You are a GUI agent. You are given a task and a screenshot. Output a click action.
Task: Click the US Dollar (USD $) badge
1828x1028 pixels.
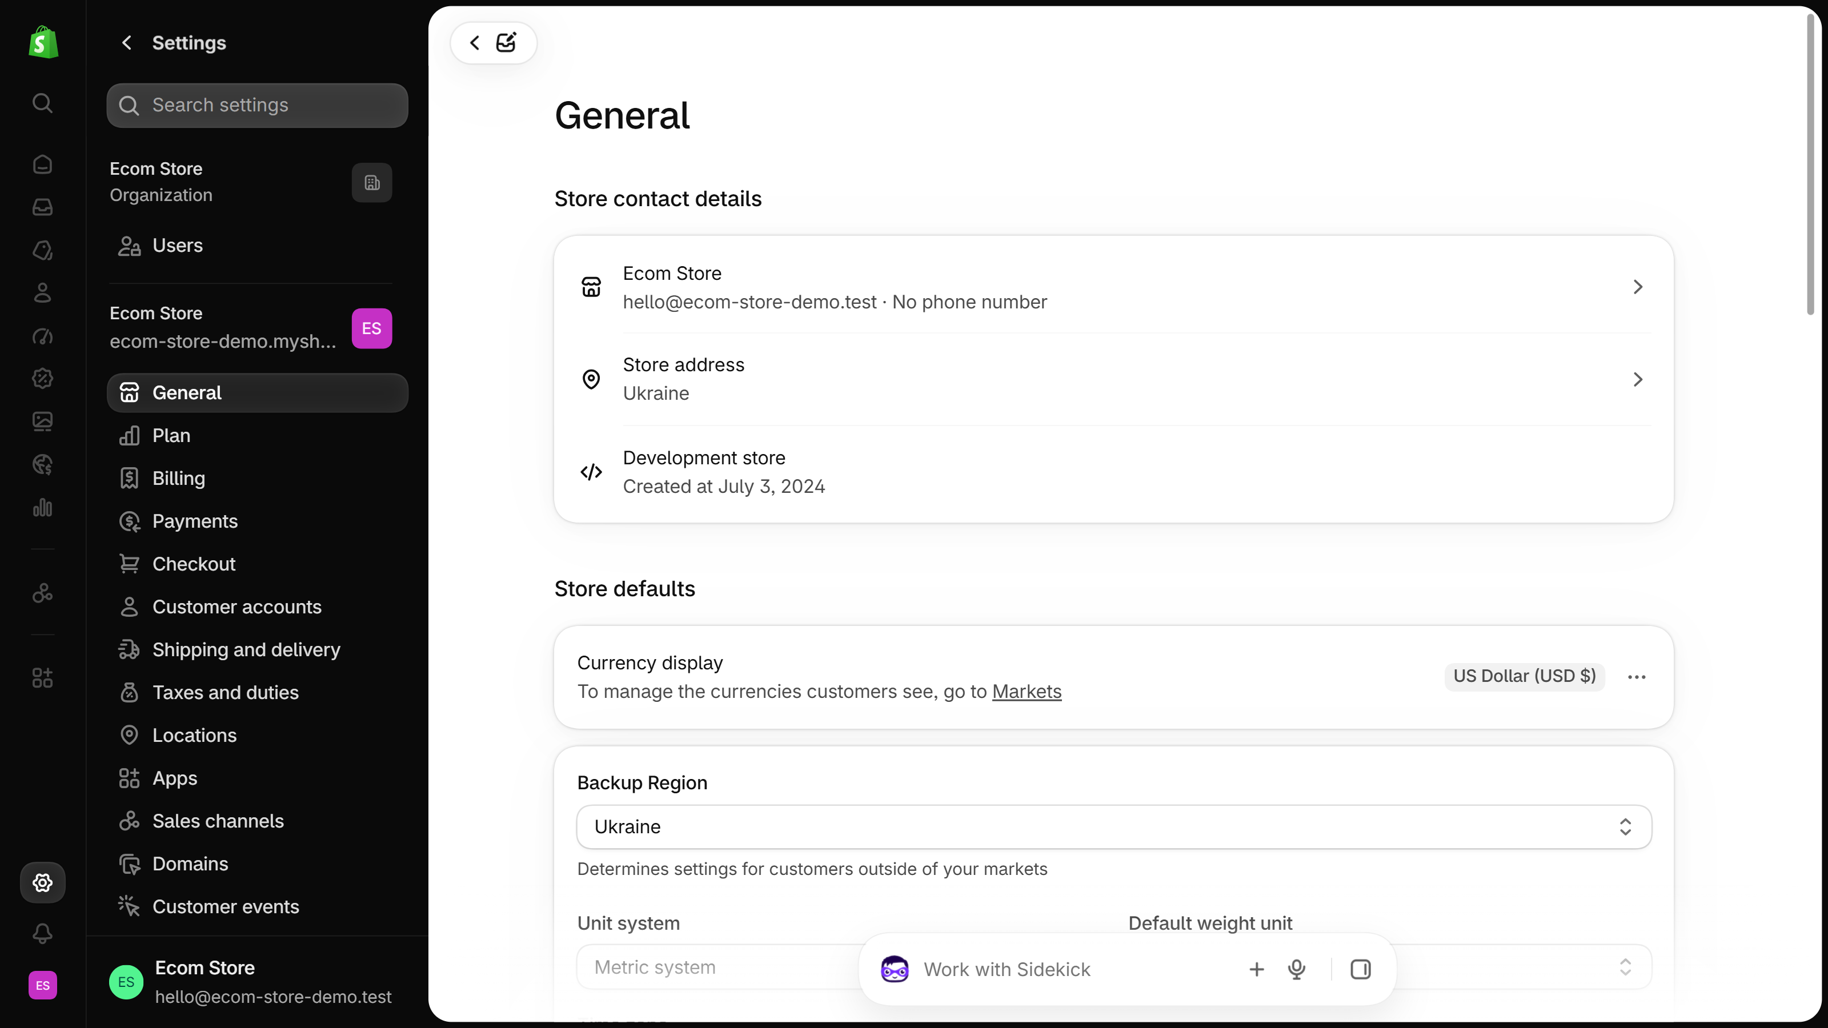pyautogui.click(x=1524, y=676)
